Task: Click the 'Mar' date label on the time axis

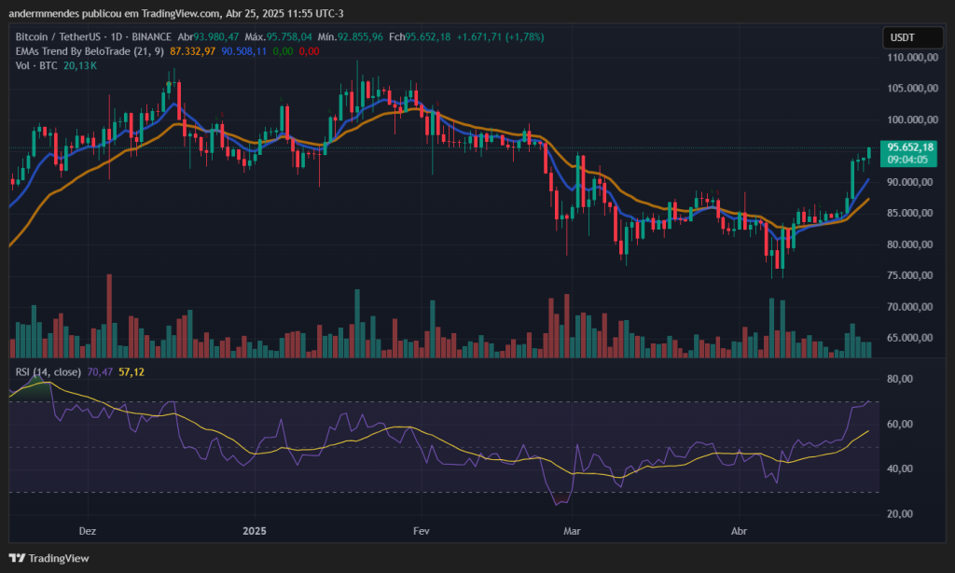Action: click(572, 531)
